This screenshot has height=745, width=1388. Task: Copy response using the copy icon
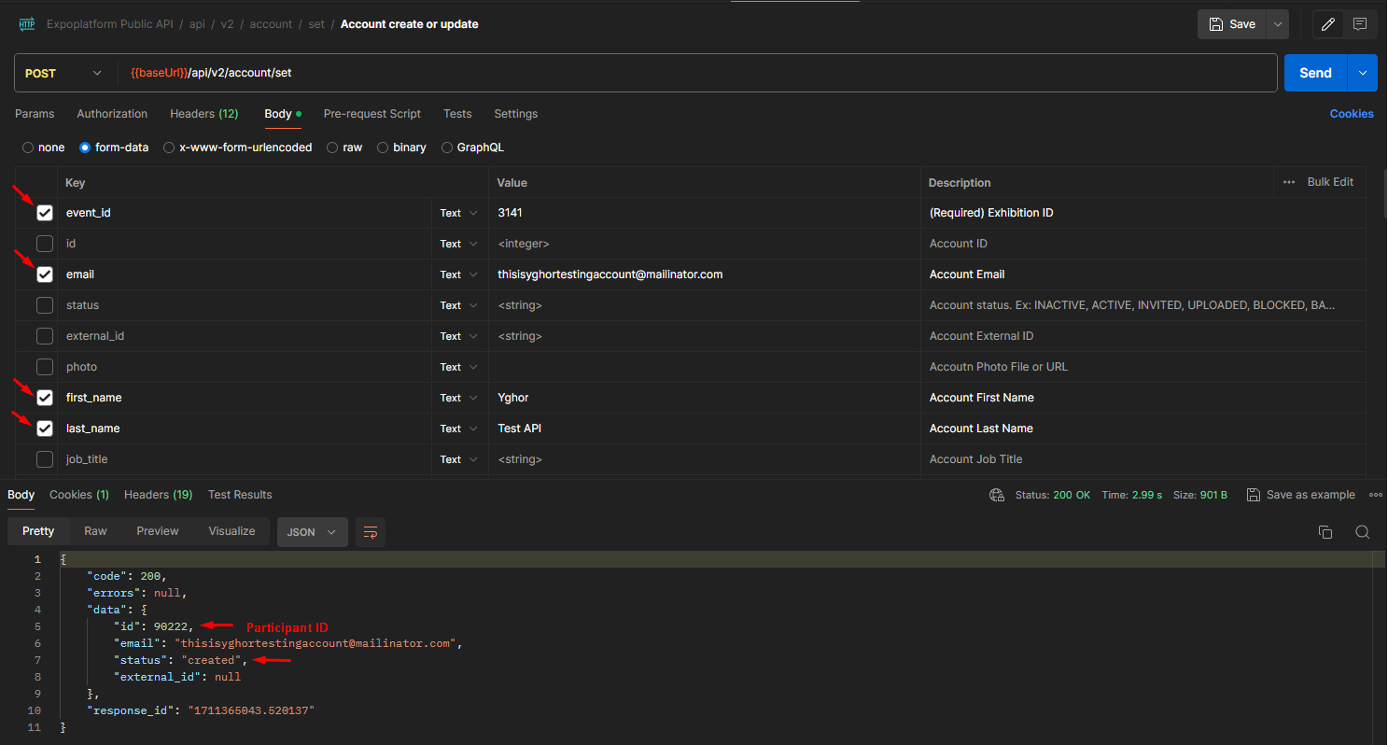coord(1325,532)
